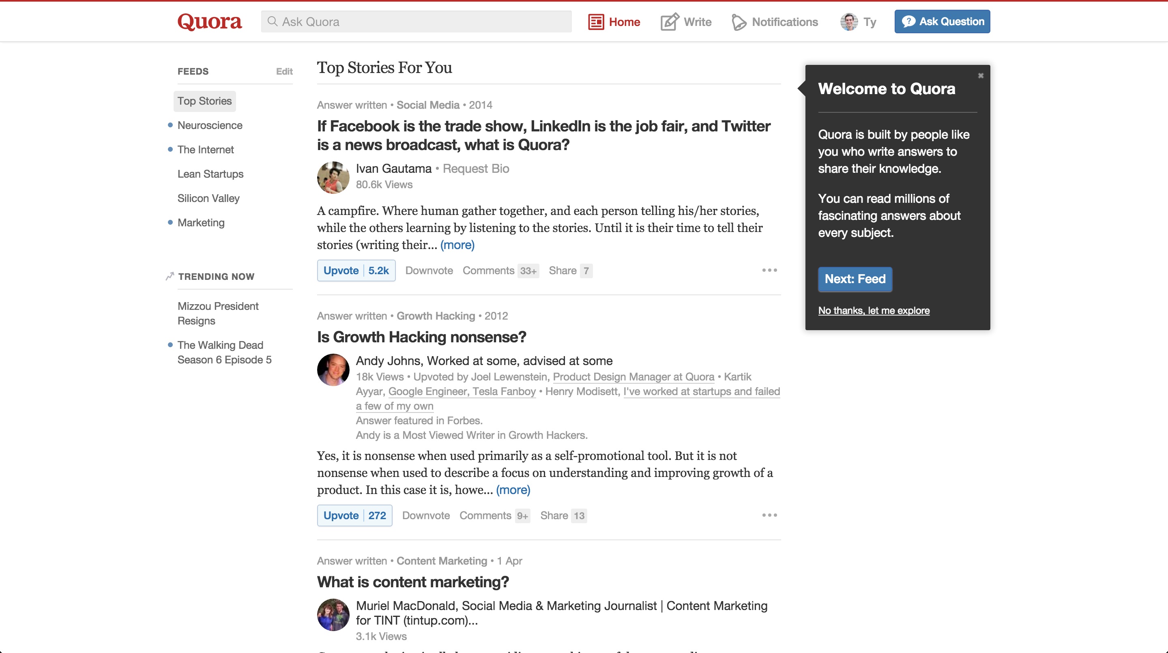The width and height of the screenshot is (1168, 653).
Task: Select the Top Stories feed
Action: pyautogui.click(x=204, y=101)
